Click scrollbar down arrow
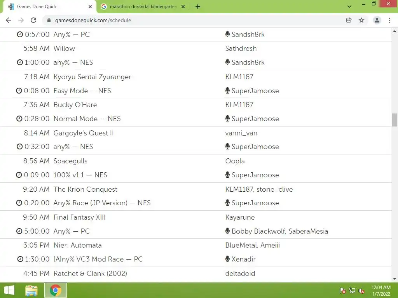 (395, 279)
